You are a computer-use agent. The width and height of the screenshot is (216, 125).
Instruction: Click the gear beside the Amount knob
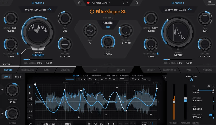click(x=2, y=90)
